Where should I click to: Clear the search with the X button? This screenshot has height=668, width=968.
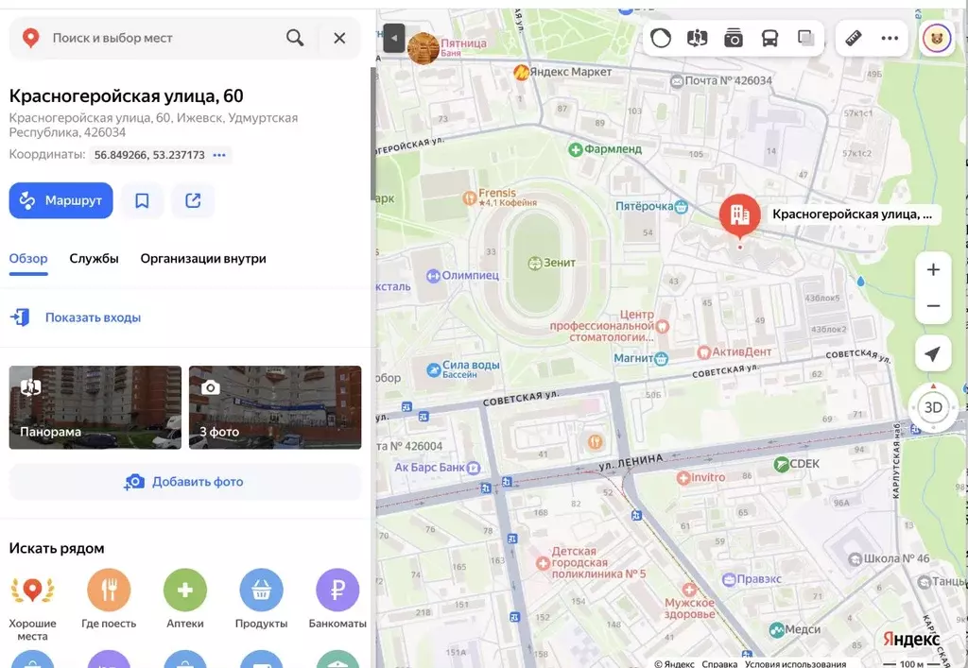click(x=339, y=38)
